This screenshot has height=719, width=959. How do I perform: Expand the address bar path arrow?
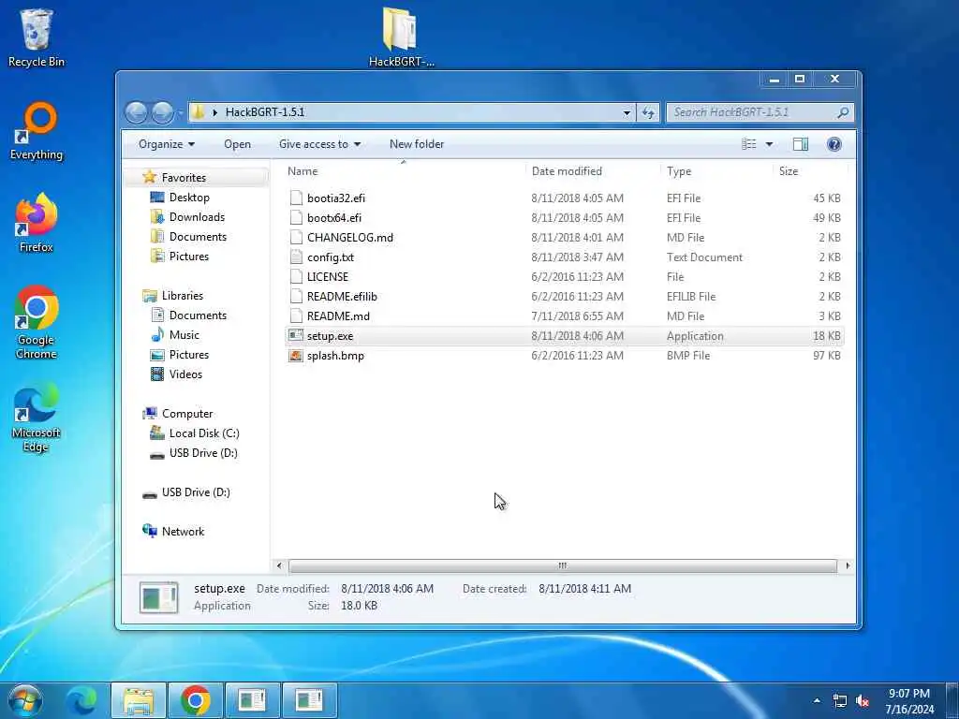214,112
